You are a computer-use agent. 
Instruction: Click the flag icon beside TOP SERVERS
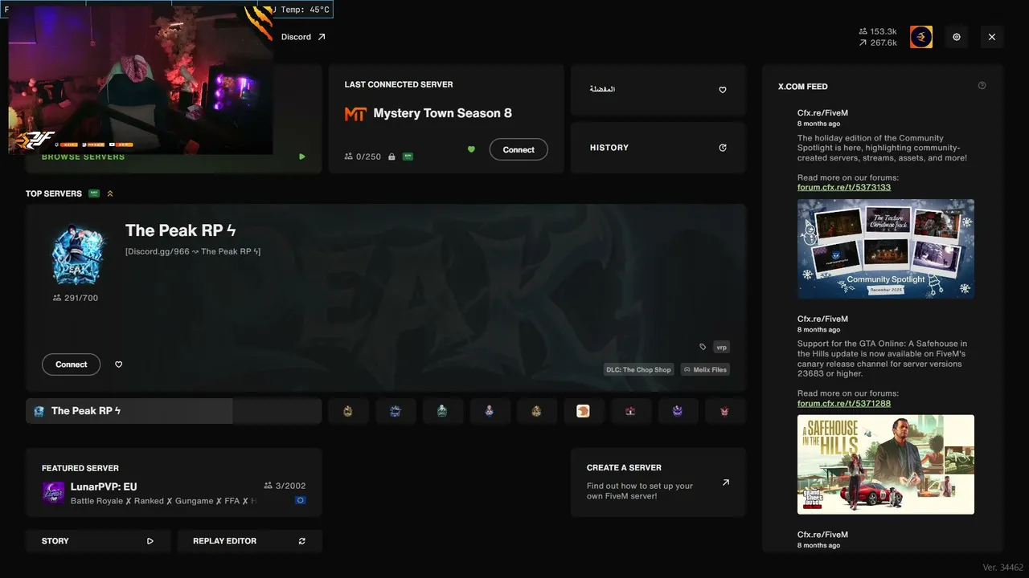(x=94, y=193)
